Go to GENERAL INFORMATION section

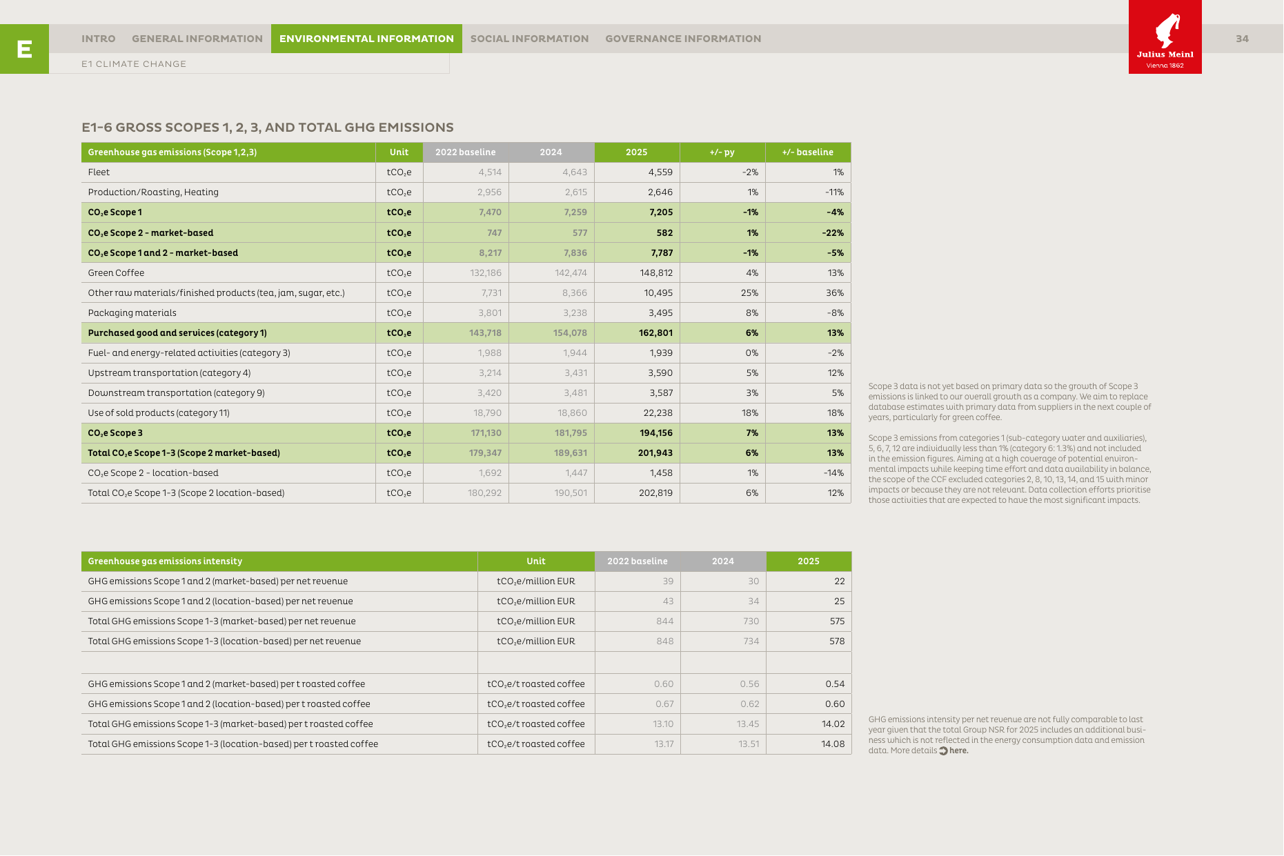(197, 39)
